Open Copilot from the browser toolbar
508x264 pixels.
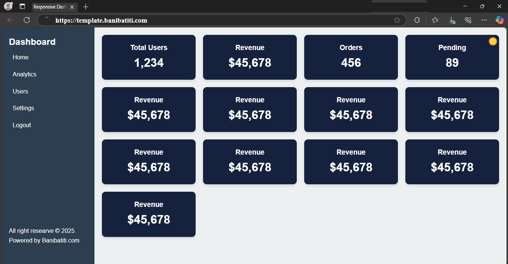point(499,20)
